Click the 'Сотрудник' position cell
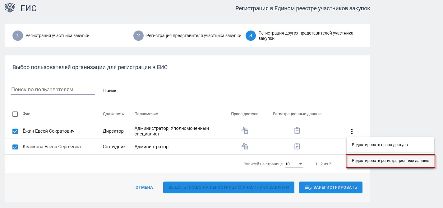The width and height of the screenshot is (443, 208). (114, 147)
